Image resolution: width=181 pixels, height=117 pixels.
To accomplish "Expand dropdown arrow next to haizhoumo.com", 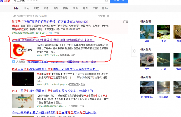I will 47,33.
